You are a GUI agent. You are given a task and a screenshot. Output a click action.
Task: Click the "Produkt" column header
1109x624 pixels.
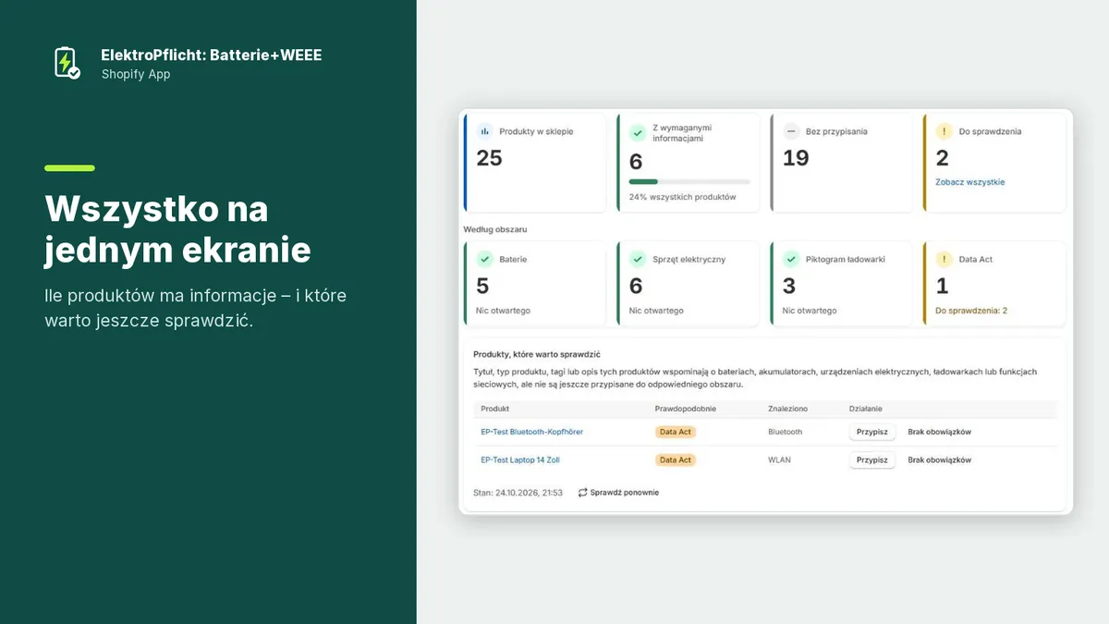(x=494, y=409)
